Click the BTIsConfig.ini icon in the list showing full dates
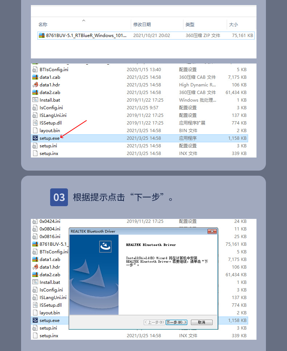 [35, 70]
